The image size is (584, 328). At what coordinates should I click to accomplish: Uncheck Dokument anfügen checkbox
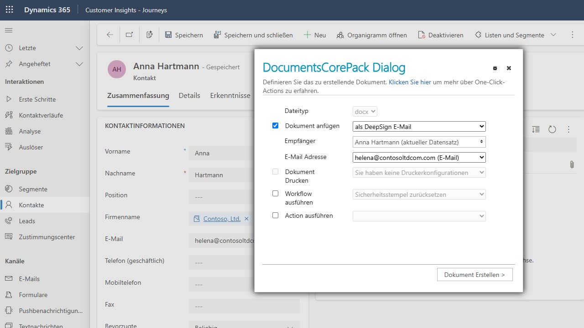pos(275,126)
